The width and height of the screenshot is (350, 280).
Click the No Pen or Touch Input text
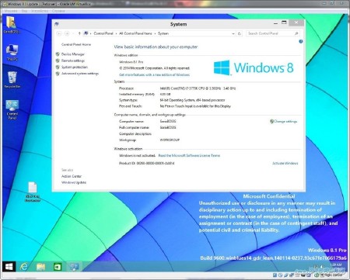click(195, 106)
